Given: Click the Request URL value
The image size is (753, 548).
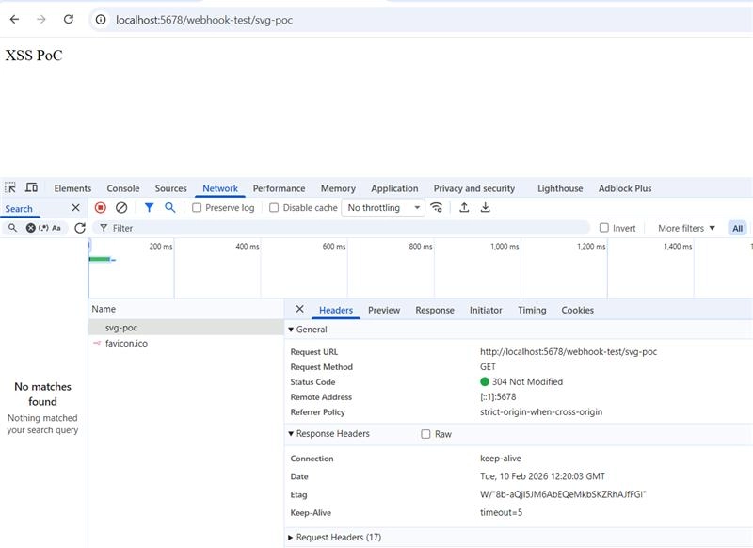Looking at the screenshot, I should pos(569,351).
